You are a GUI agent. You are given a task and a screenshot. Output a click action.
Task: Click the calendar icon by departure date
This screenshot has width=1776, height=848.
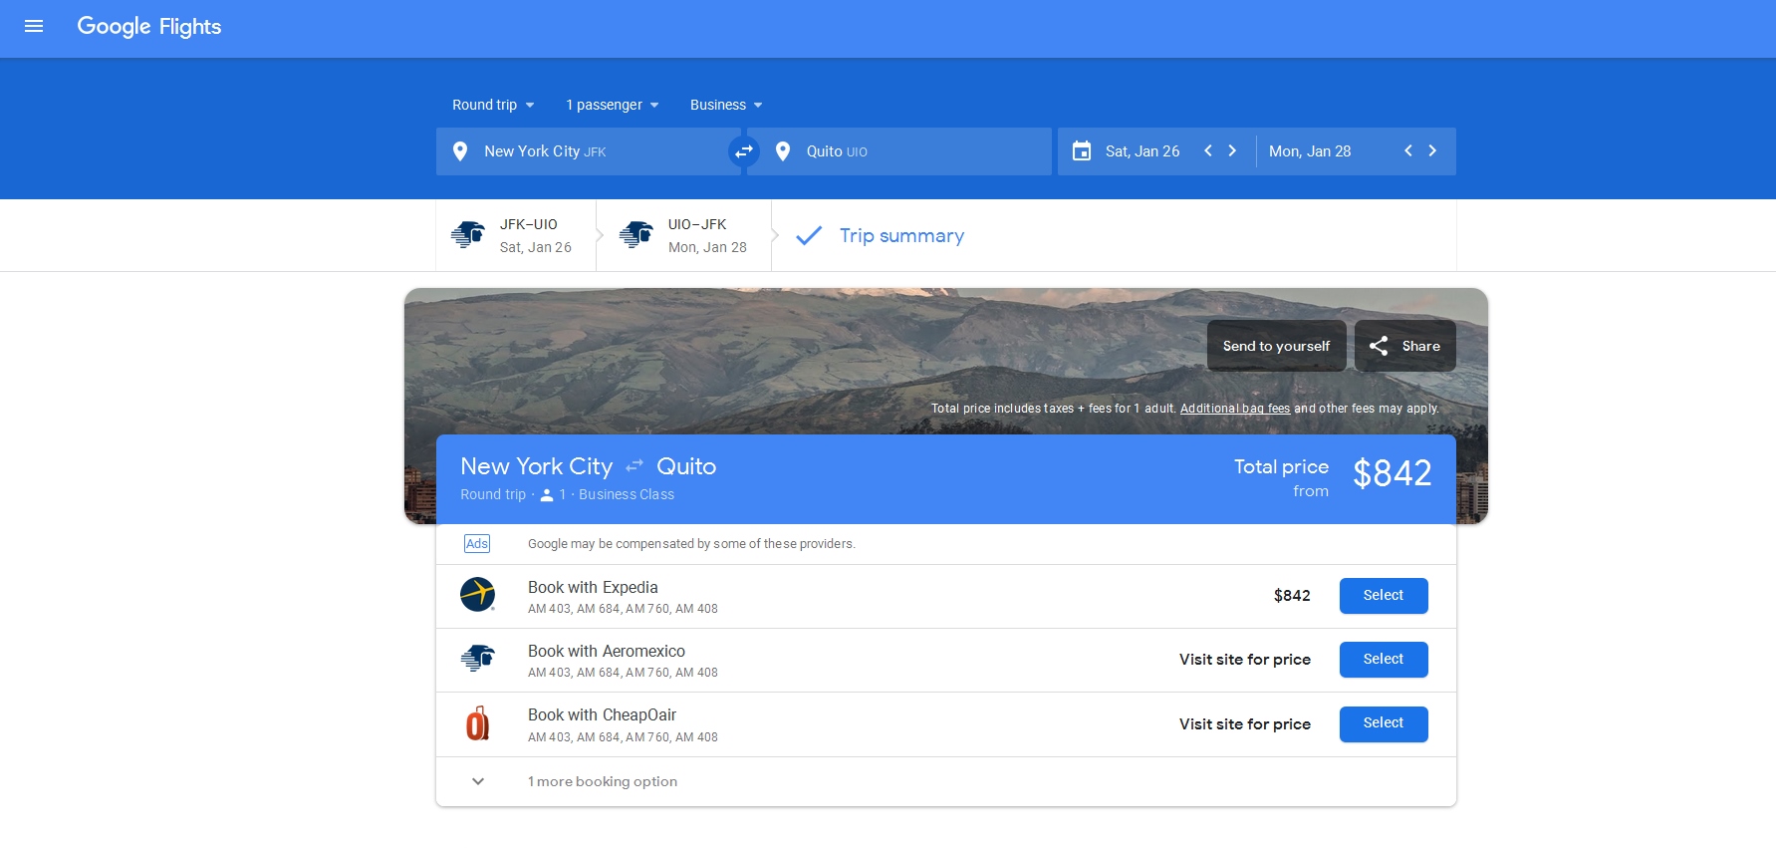point(1082,151)
